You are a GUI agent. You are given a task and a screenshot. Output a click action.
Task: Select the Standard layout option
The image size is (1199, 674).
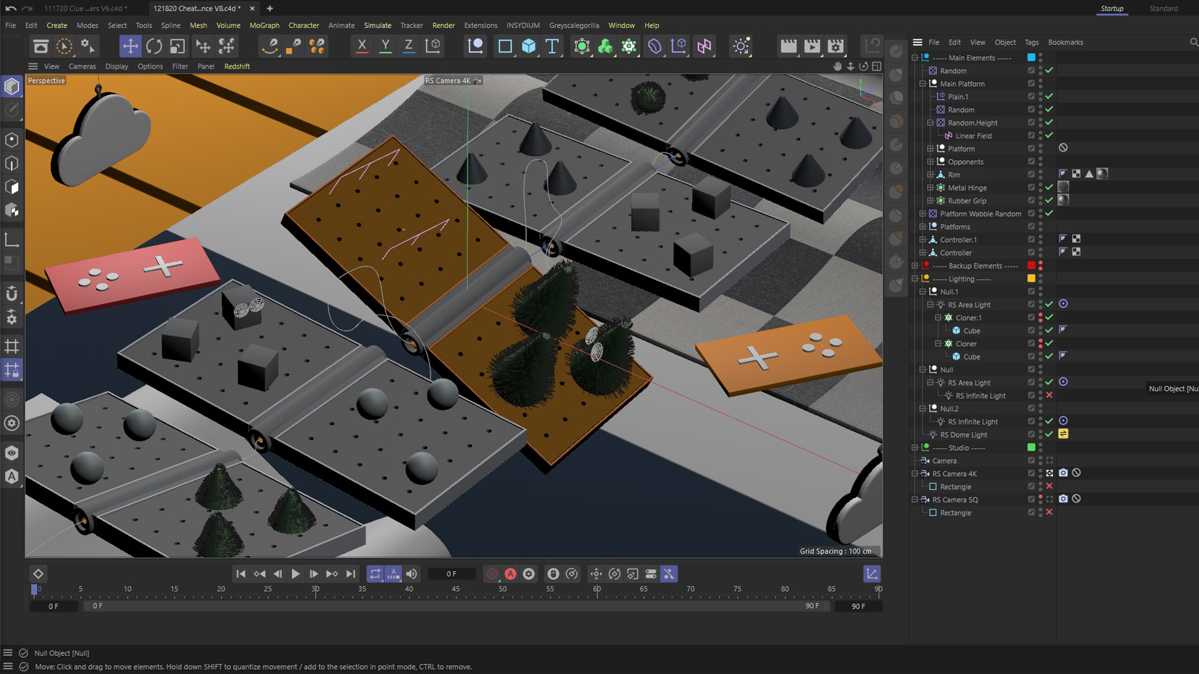[x=1163, y=9]
